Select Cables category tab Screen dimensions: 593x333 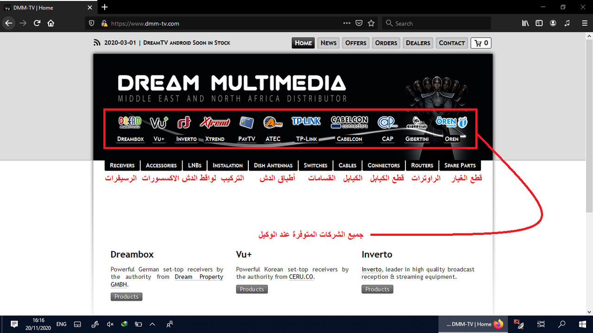pyautogui.click(x=347, y=166)
